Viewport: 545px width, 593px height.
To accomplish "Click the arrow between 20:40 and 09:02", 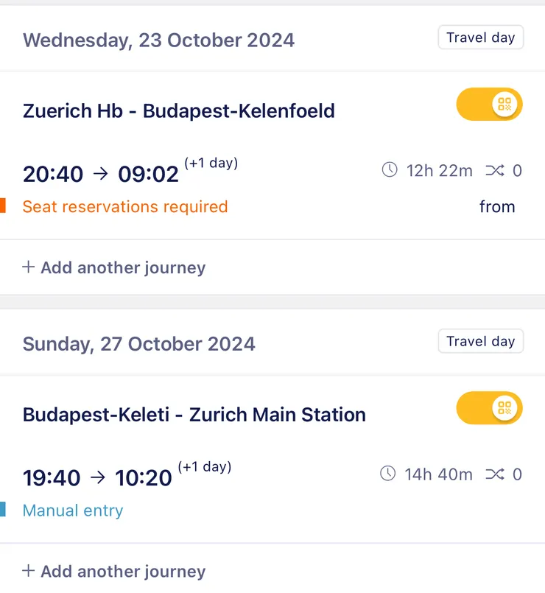I will (x=101, y=174).
